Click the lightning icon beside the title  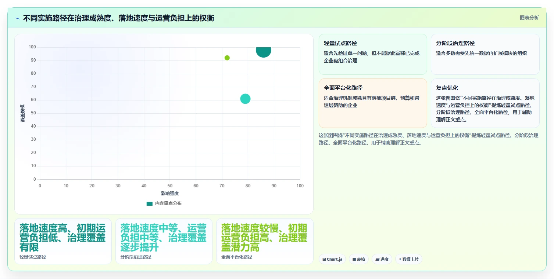coord(18,18)
